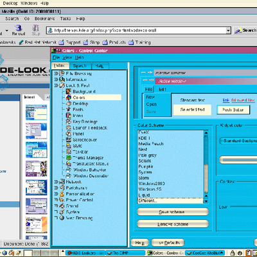Open the Support bookmark folder in Mozilla
The height and width of the screenshot is (257, 257).
(70, 42)
